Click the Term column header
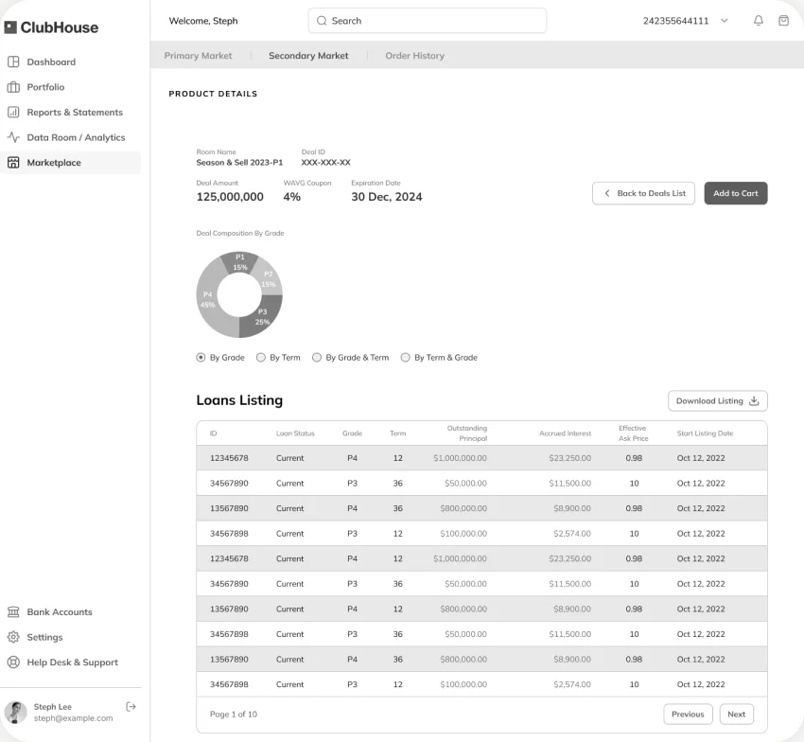 click(397, 433)
